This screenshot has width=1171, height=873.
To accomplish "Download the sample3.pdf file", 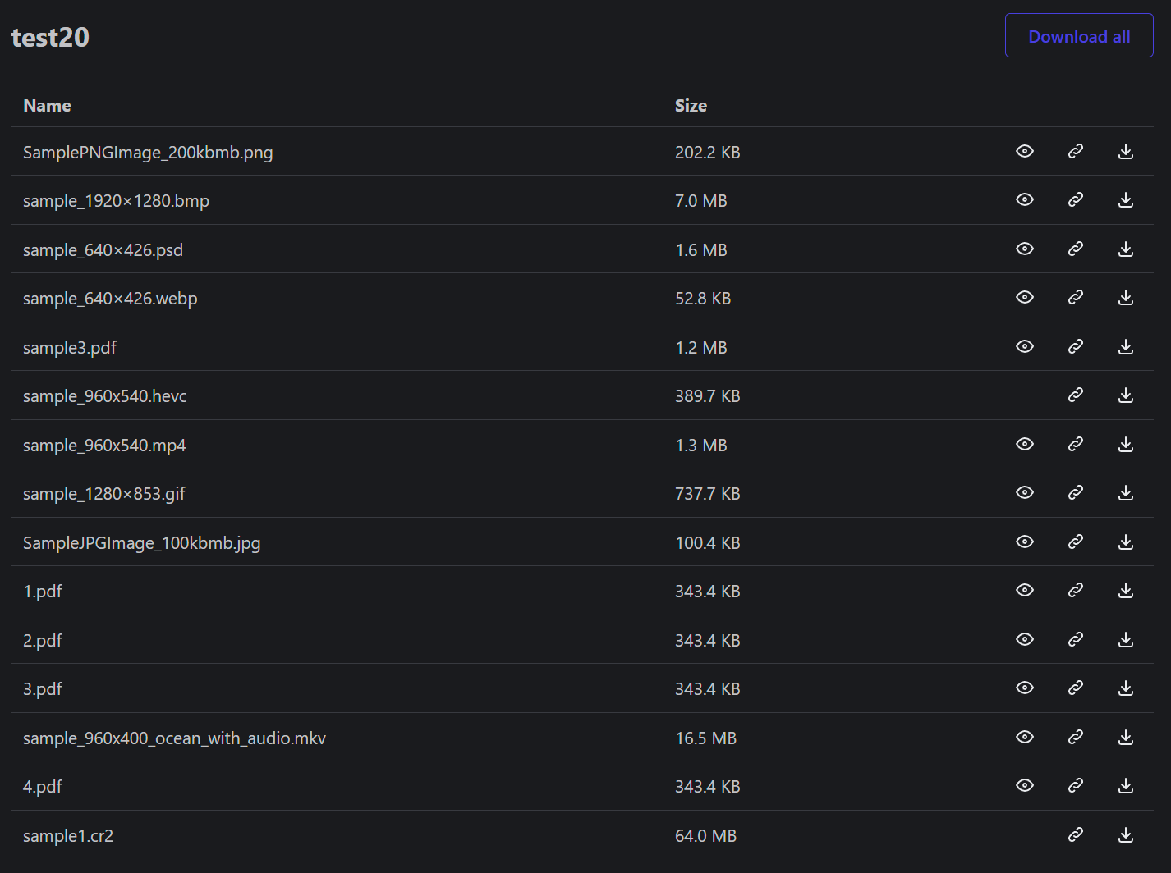I will (1125, 346).
